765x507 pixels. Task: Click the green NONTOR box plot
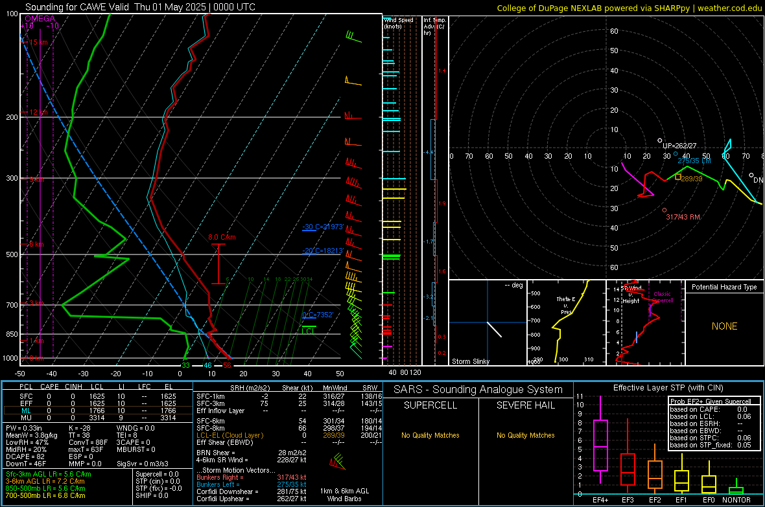pyautogui.click(x=736, y=490)
